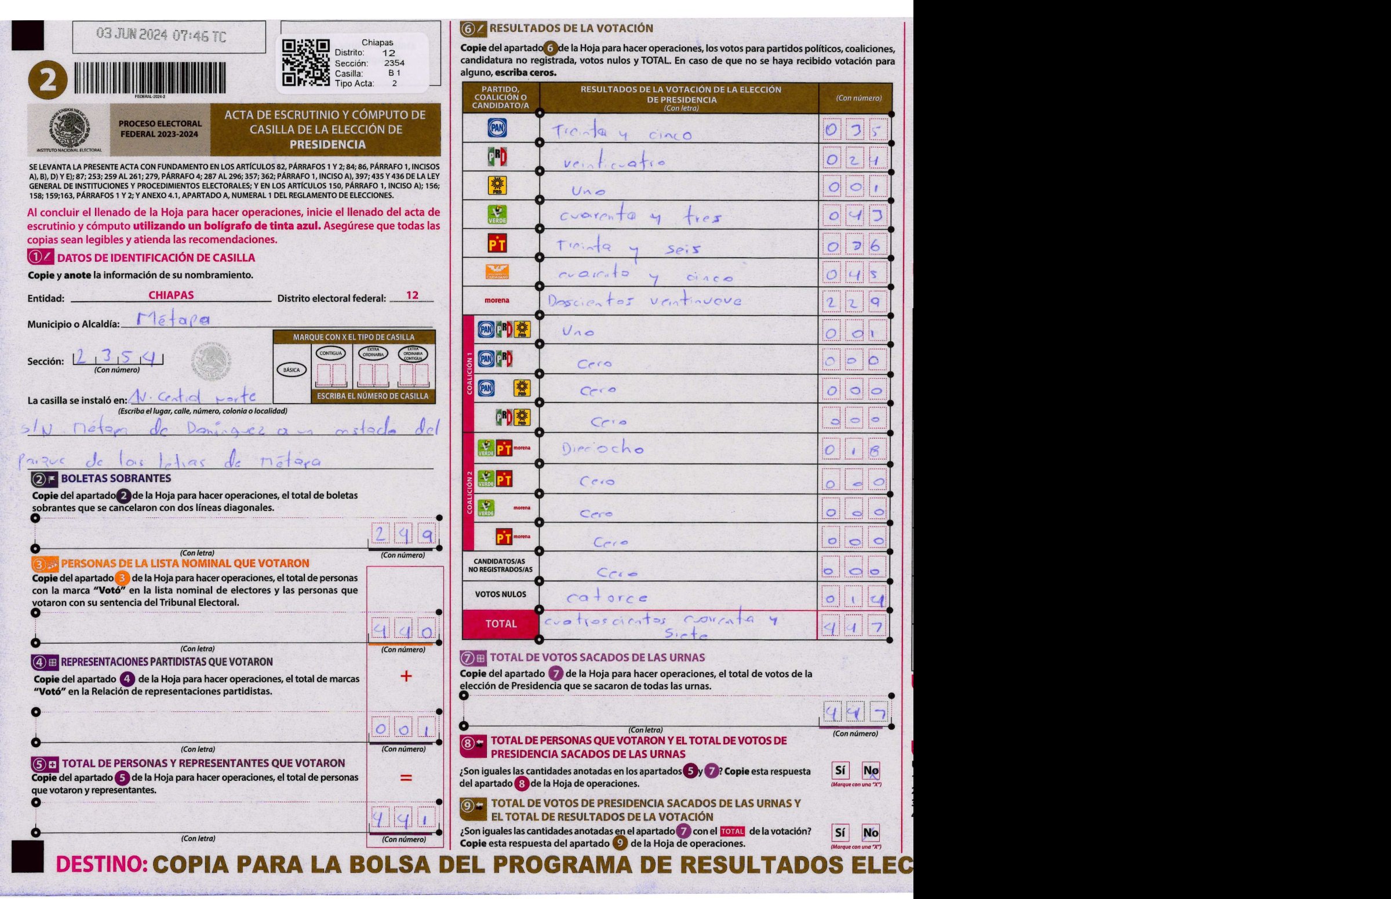Click the PAN party logo beside "Treinta y cinco"

point(497,129)
